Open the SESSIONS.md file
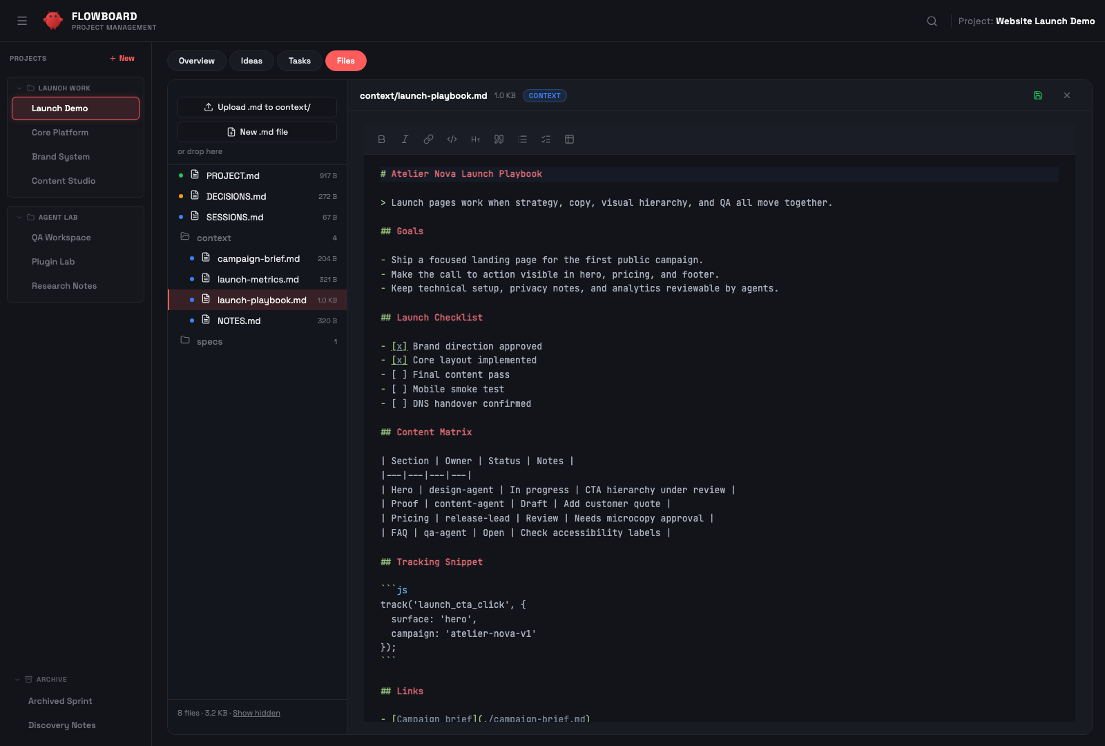Viewport: 1105px width, 746px height. point(257,217)
